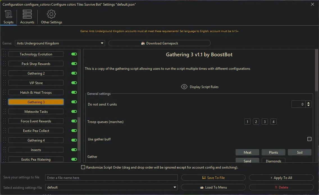Click the file name input field
Screen dimensions: 319x195
point(111,178)
